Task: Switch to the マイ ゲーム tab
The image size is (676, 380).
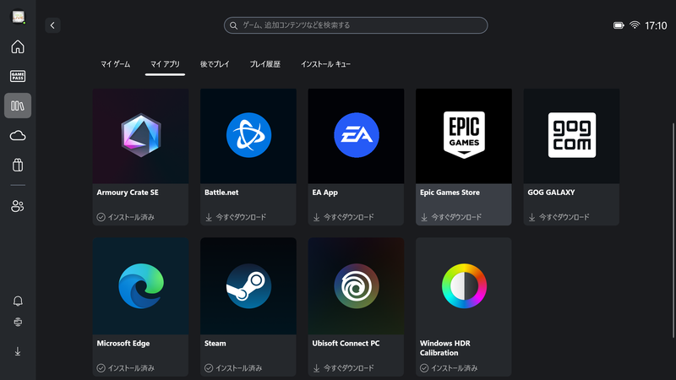Action: [116, 64]
